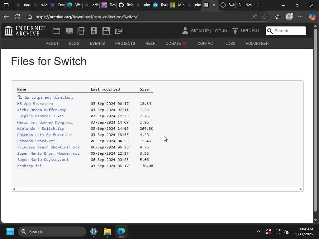Screen dimensions: 319x239
Task: Click the LOG IN link
Action: click(220, 31)
